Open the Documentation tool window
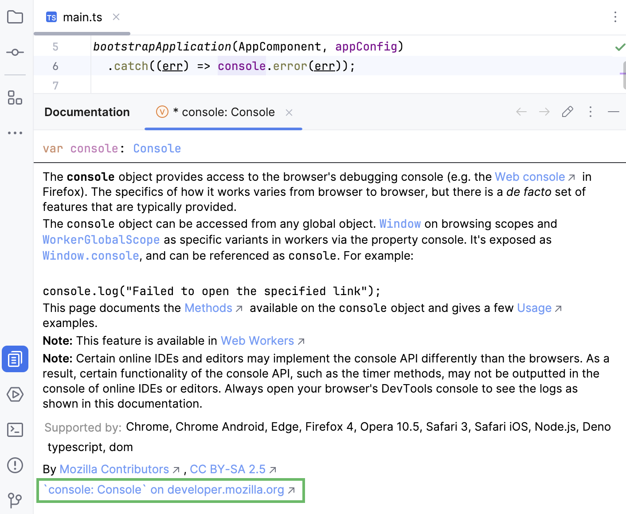626x514 pixels. 15,359
